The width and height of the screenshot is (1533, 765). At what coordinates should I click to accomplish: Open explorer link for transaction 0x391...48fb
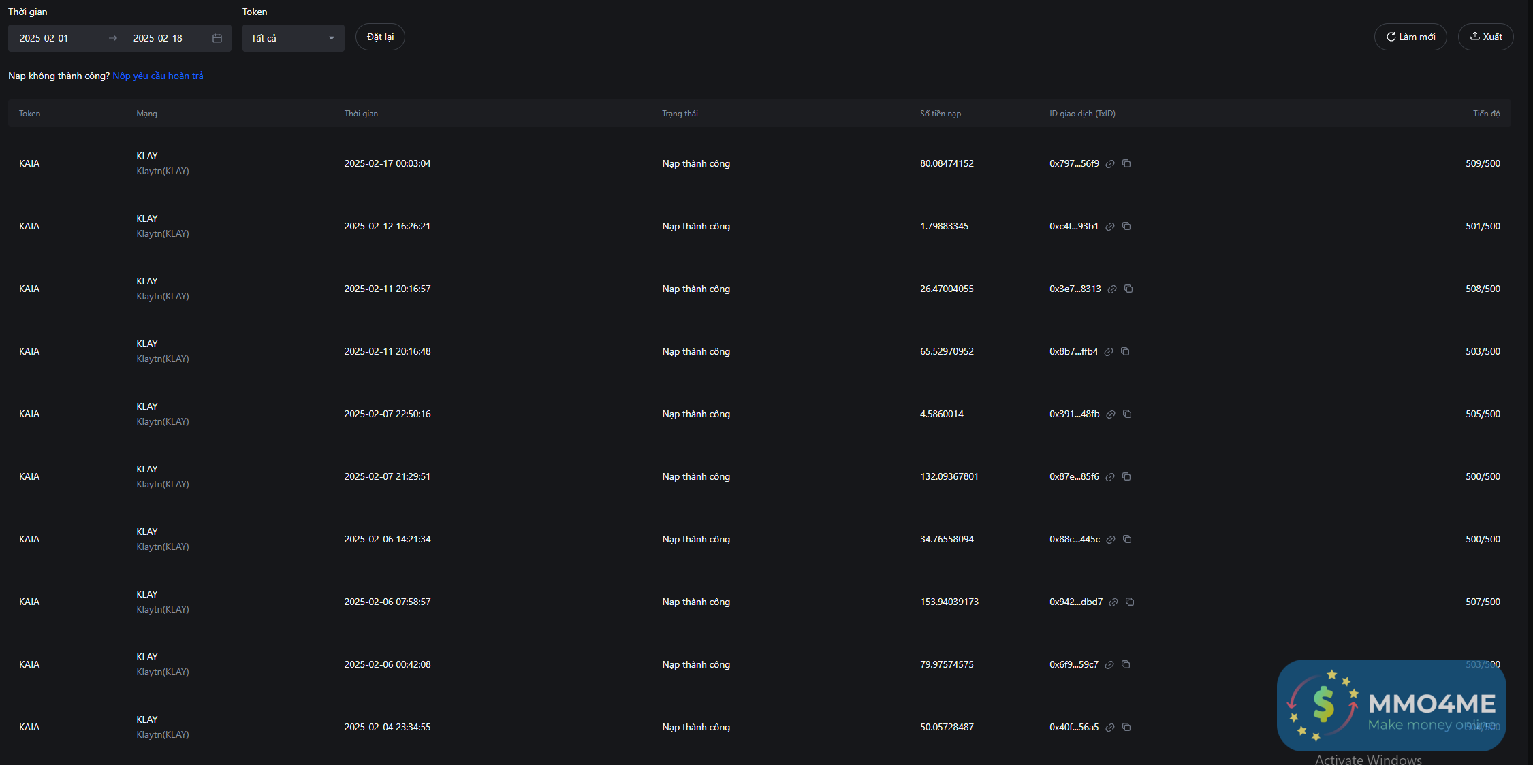(x=1111, y=414)
